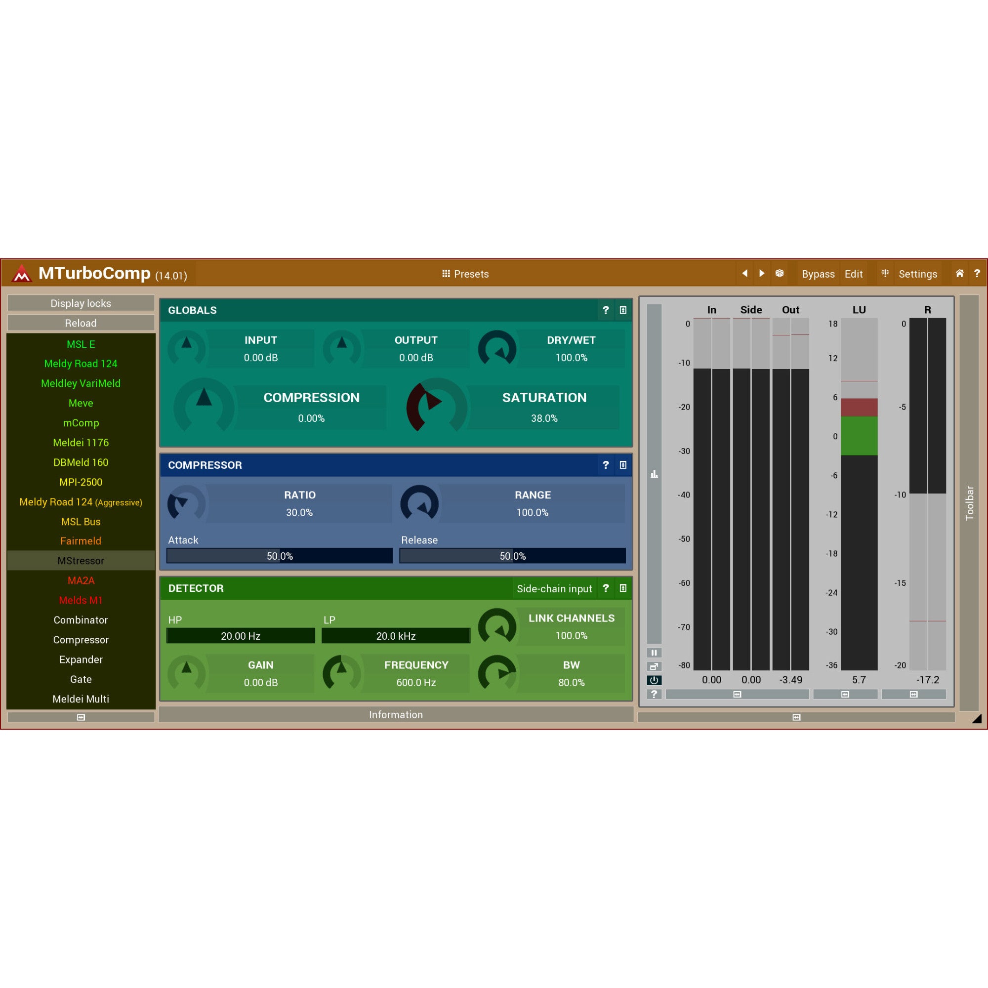Select Meldei 1176 device
Screen dimensions: 988x988
coord(81,443)
